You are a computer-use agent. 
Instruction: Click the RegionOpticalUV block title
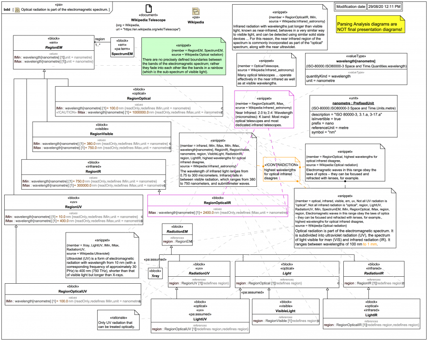(x=74, y=291)
